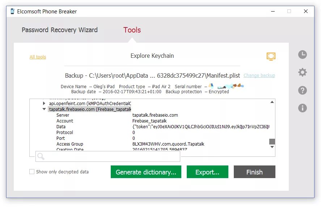Click the Backup Manifest.plist path text
This screenshot has width=321, height=207.
152,76
